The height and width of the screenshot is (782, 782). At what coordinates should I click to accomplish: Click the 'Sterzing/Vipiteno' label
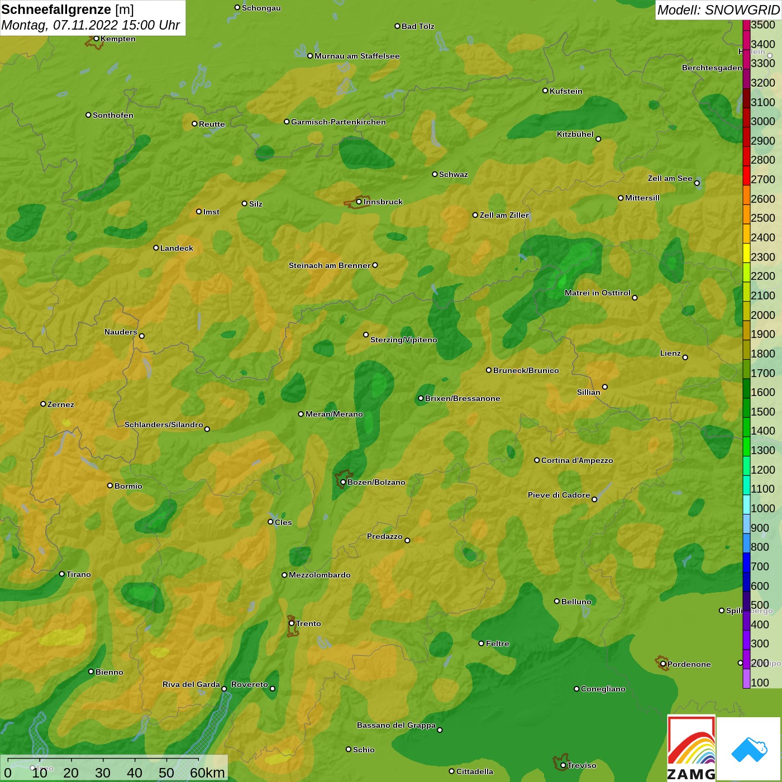pyautogui.click(x=404, y=340)
